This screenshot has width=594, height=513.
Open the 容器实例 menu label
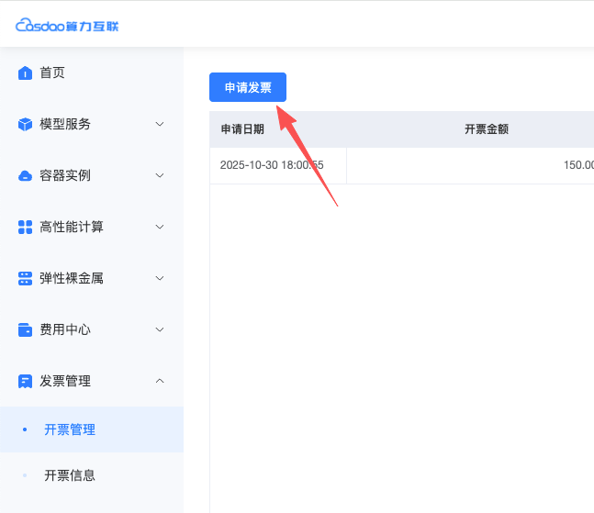click(65, 175)
